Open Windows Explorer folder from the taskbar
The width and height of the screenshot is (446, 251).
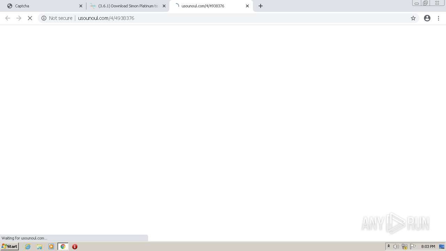pyautogui.click(x=39, y=246)
